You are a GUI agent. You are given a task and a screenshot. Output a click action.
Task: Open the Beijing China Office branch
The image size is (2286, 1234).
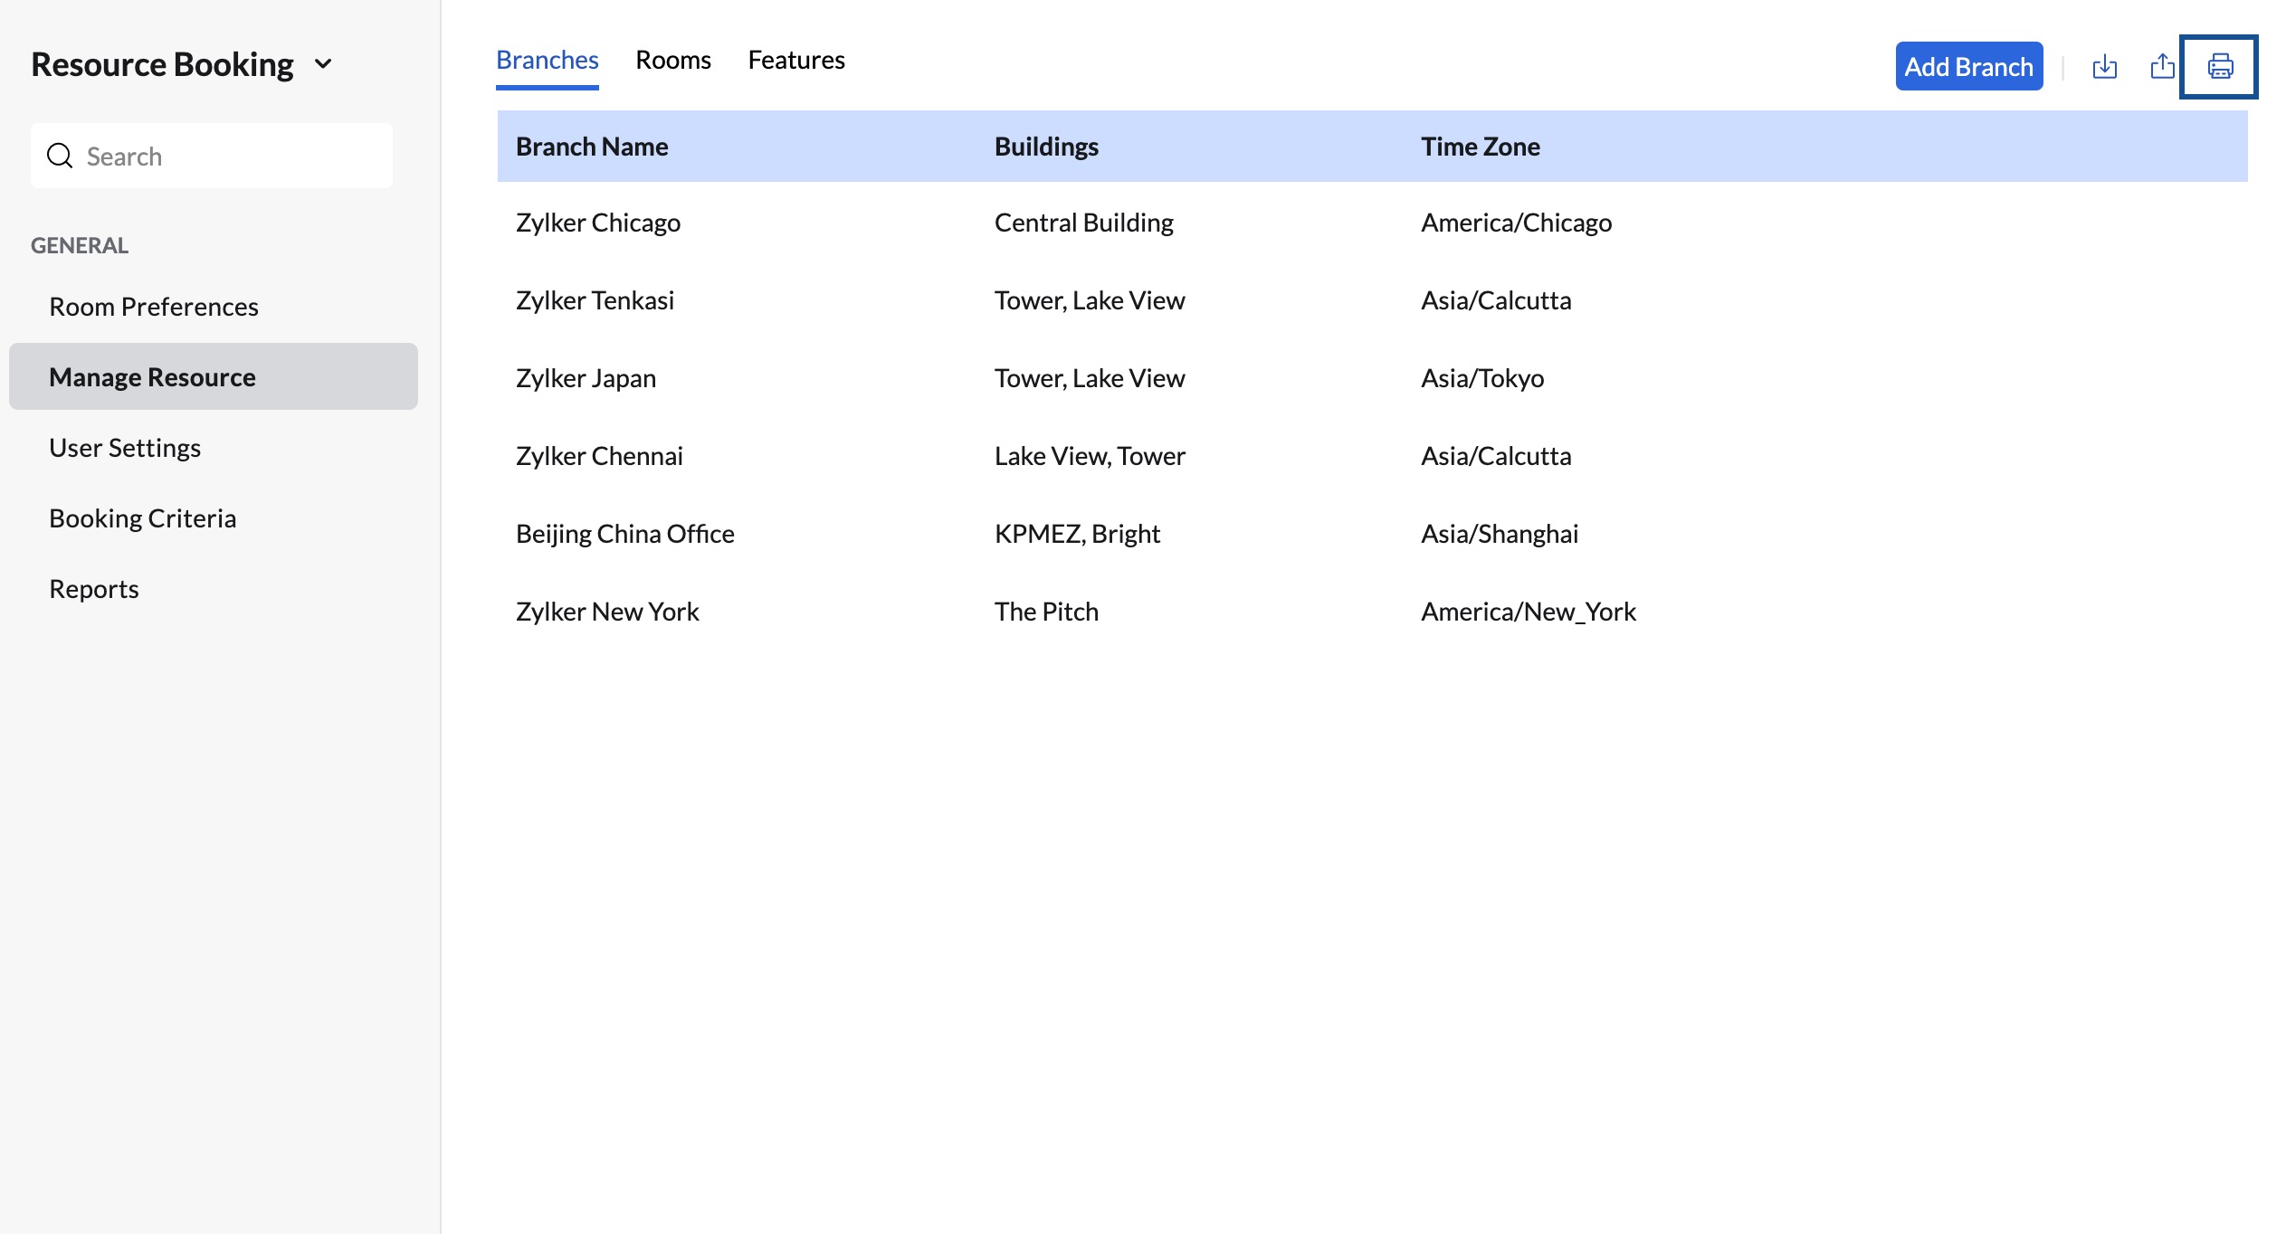[x=624, y=534]
